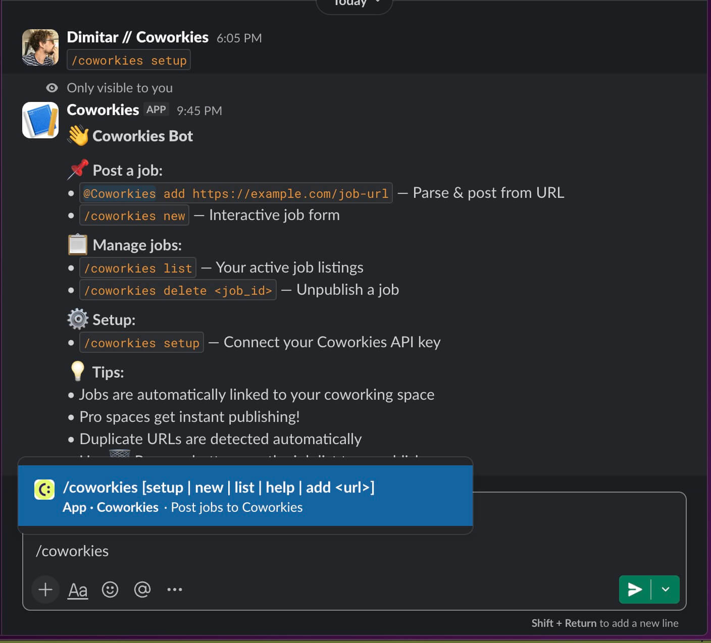The height and width of the screenshot is (643, 711).
Task: Click the /coworkies list code snippet
Action: pyautogui.click(x=138, y=268)
